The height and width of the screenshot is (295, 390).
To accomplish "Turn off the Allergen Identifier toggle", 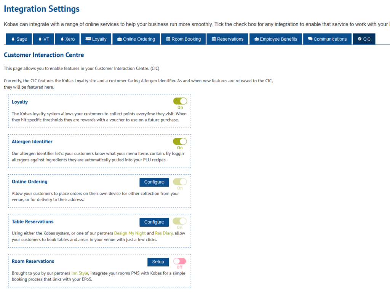I will pyautogui.click(x=180, y=141).
